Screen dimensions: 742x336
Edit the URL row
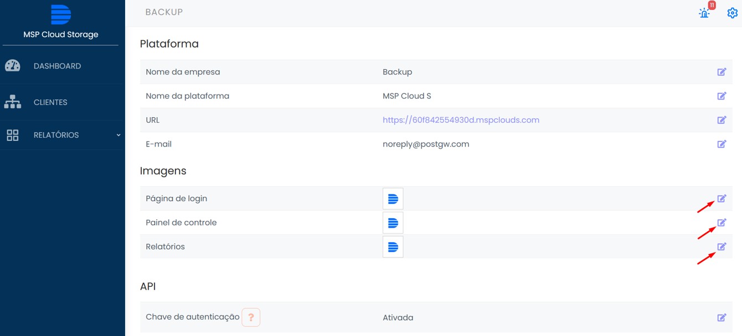[722, 120]
